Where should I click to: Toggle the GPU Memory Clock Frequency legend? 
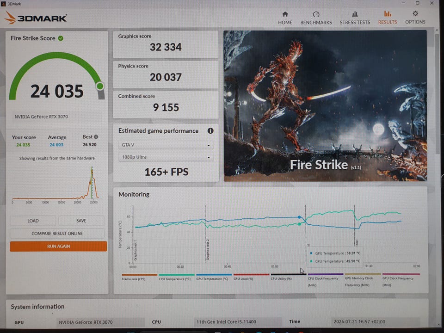[x=363, y=280]
